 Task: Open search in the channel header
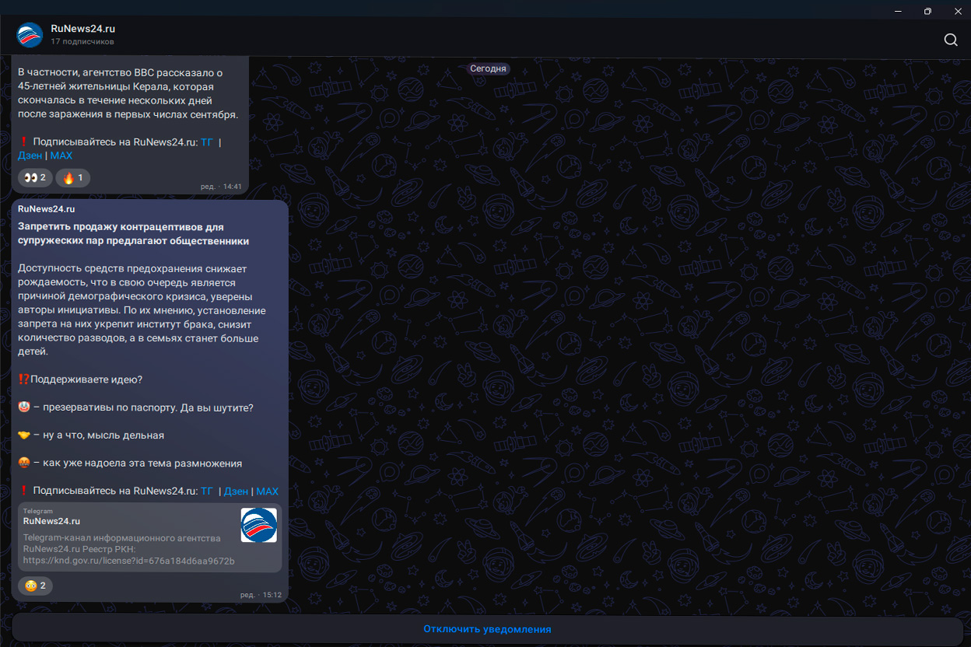[950, 40]
